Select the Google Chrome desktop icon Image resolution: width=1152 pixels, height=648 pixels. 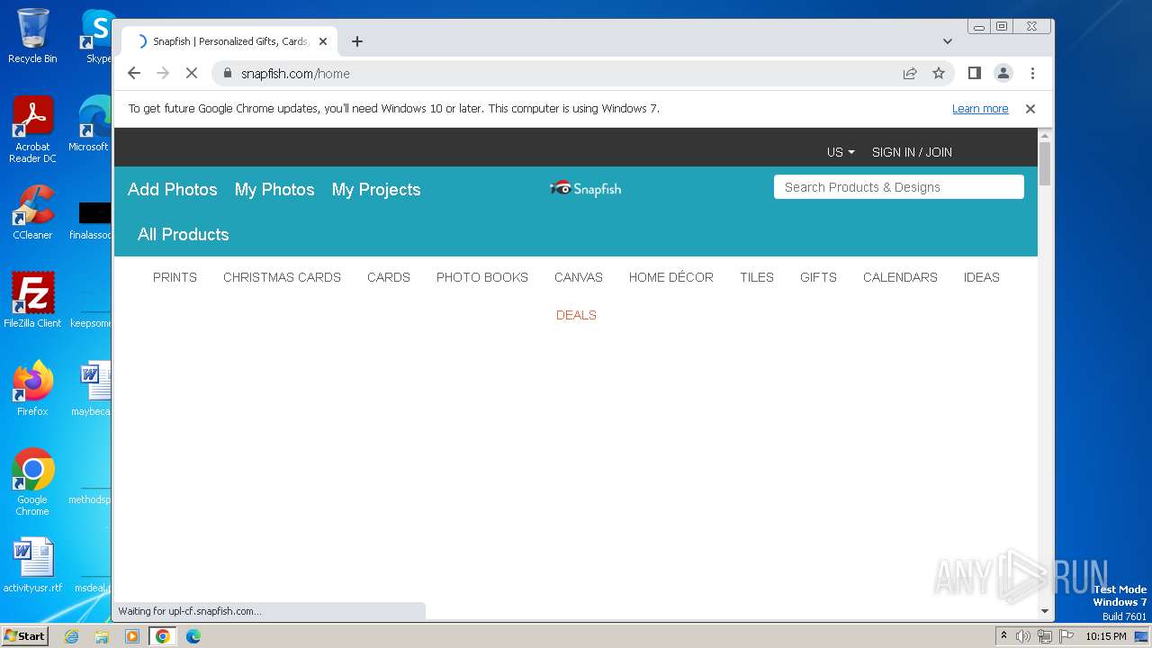(x=32, y=482)
